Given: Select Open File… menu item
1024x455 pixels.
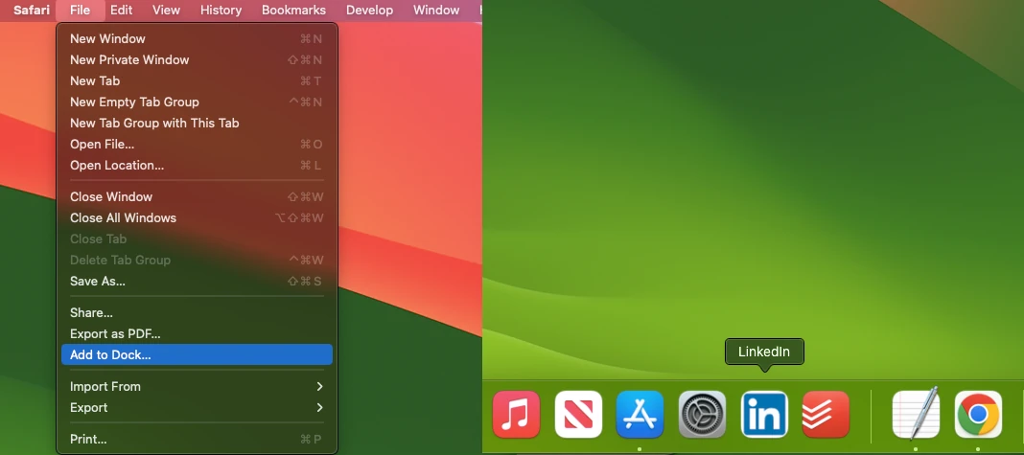Looking at the screenshot, I should (x=197, y=145).
